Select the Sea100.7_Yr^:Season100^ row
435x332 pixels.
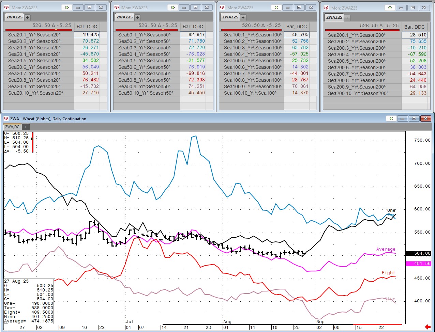(251, 74)
